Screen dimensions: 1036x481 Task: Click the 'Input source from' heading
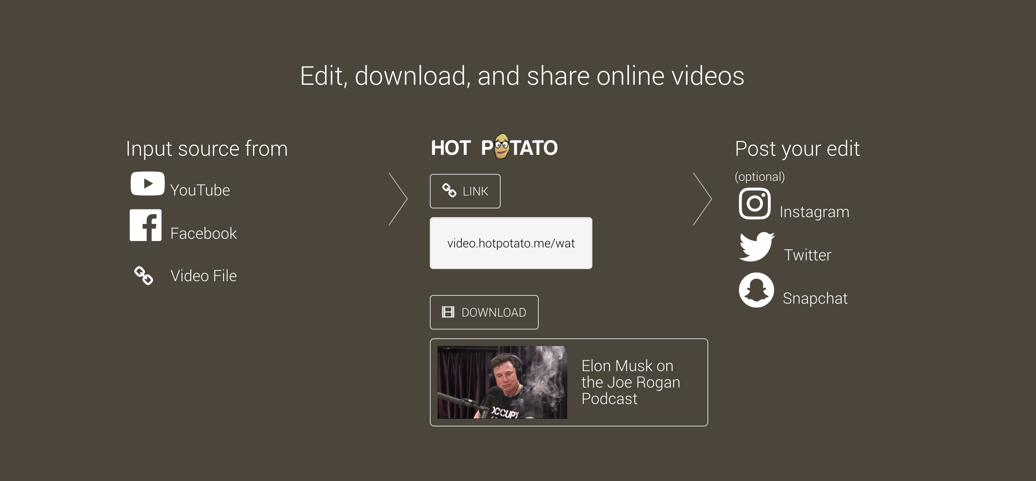[x=207, y=149]
